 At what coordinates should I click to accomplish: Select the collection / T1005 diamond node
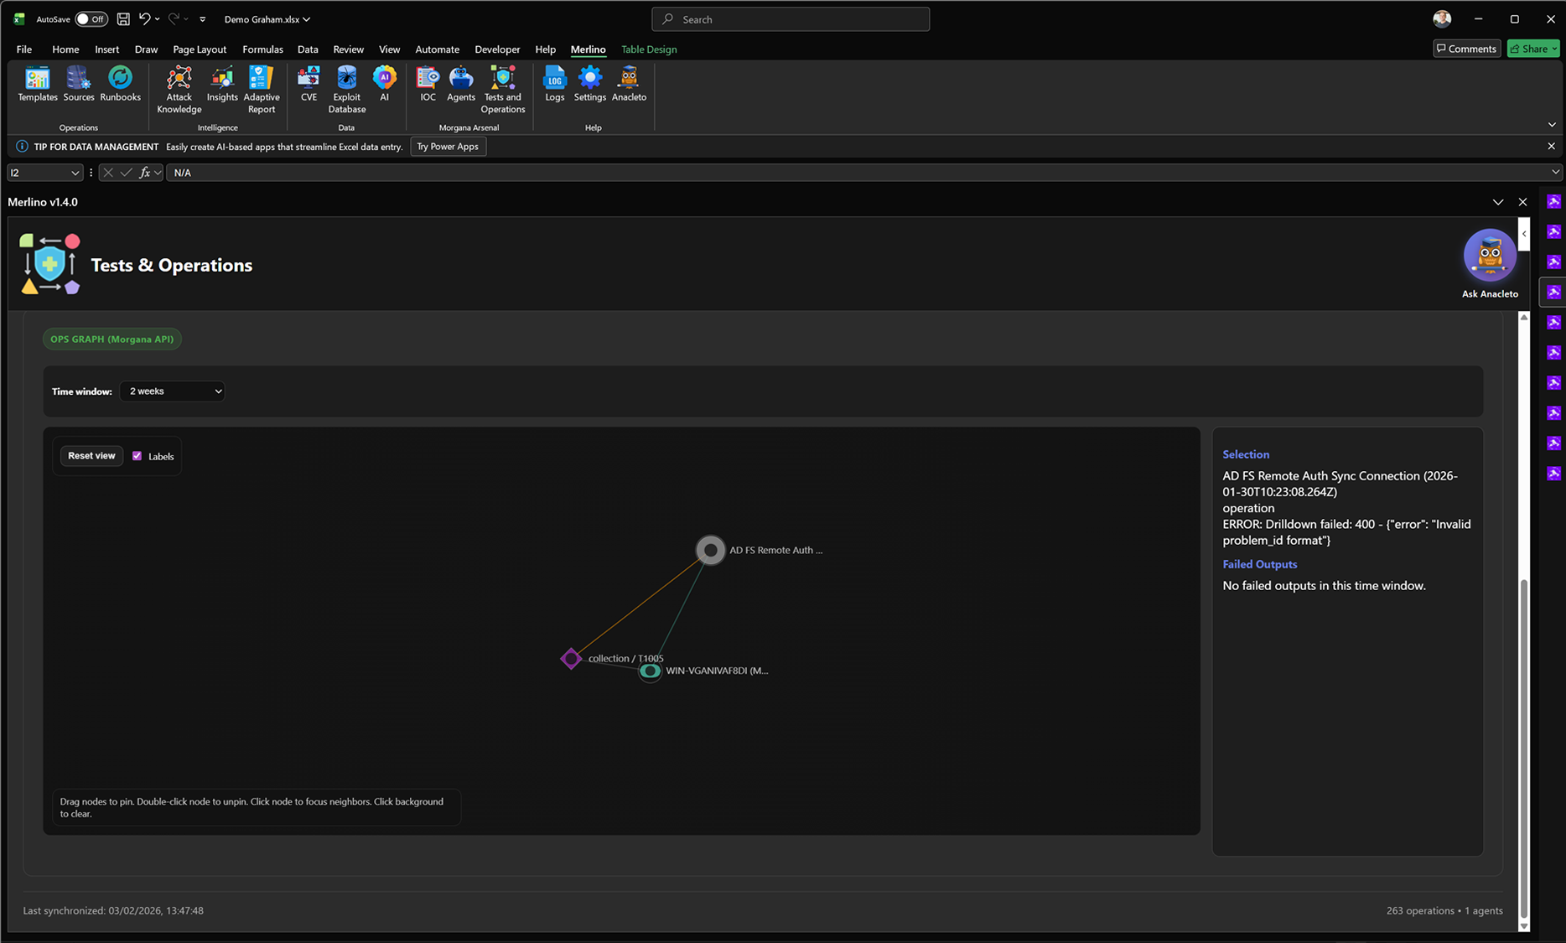571,659
